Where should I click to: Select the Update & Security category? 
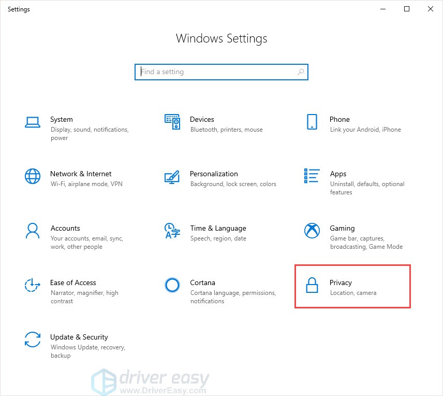click(x=79, y=337)
